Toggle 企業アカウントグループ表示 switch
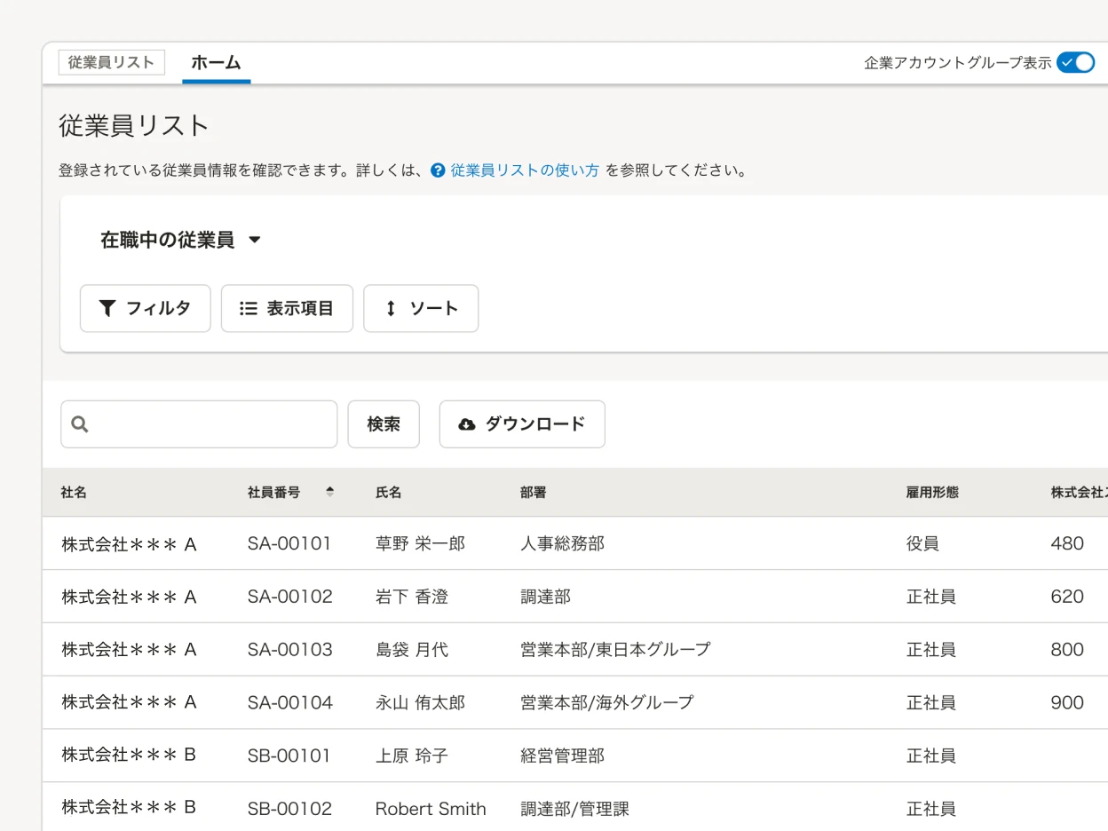The height and width of the screenshot is (831, 1108). [x=1075, y=63]
